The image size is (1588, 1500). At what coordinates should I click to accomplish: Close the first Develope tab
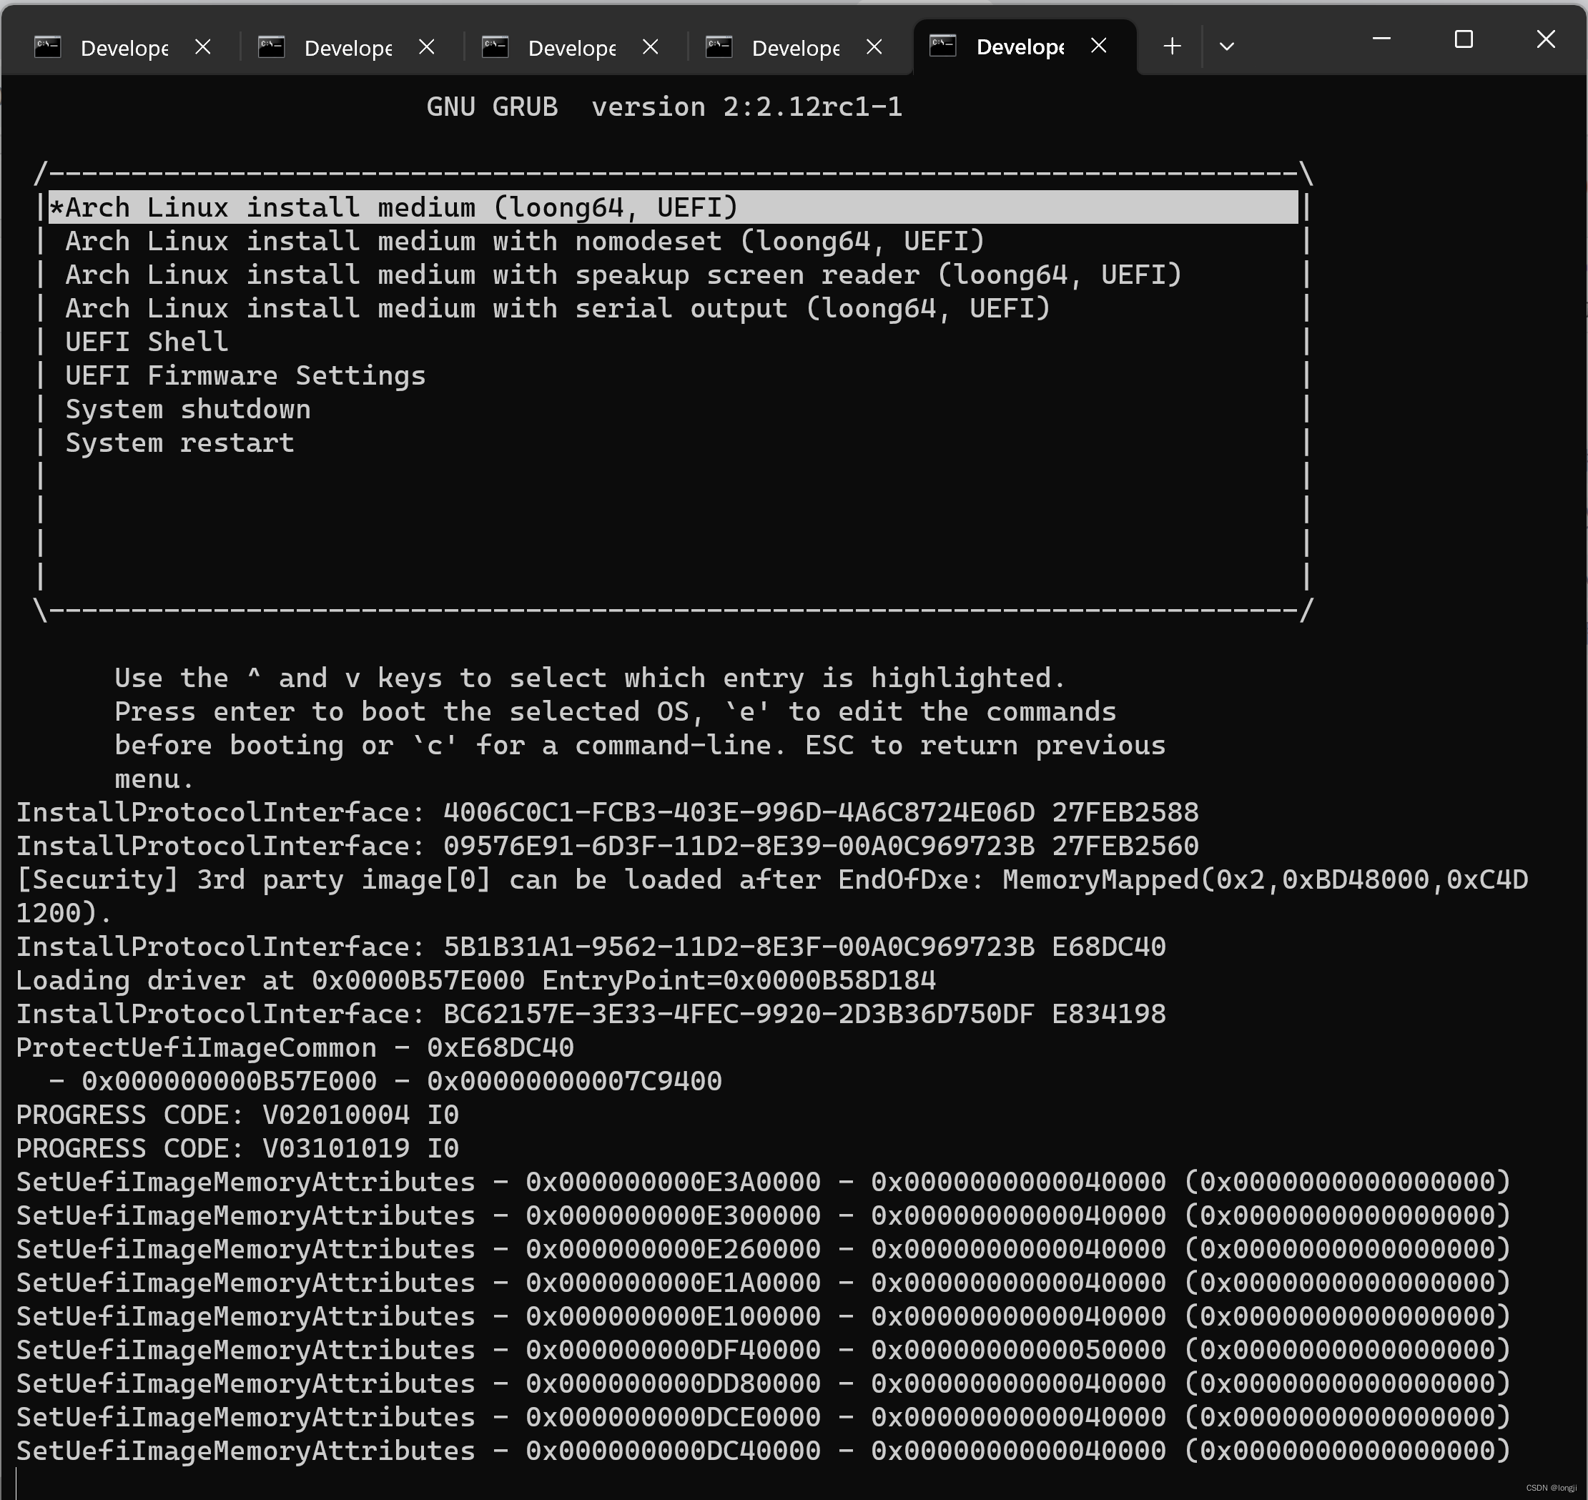(203, 47)
